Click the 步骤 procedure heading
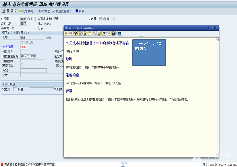237x167 pixels. pyautogui.click(x=69, y=91)
